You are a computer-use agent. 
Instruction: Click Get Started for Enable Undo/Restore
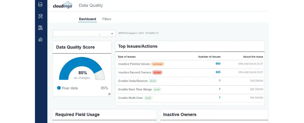tap(256, 81)
